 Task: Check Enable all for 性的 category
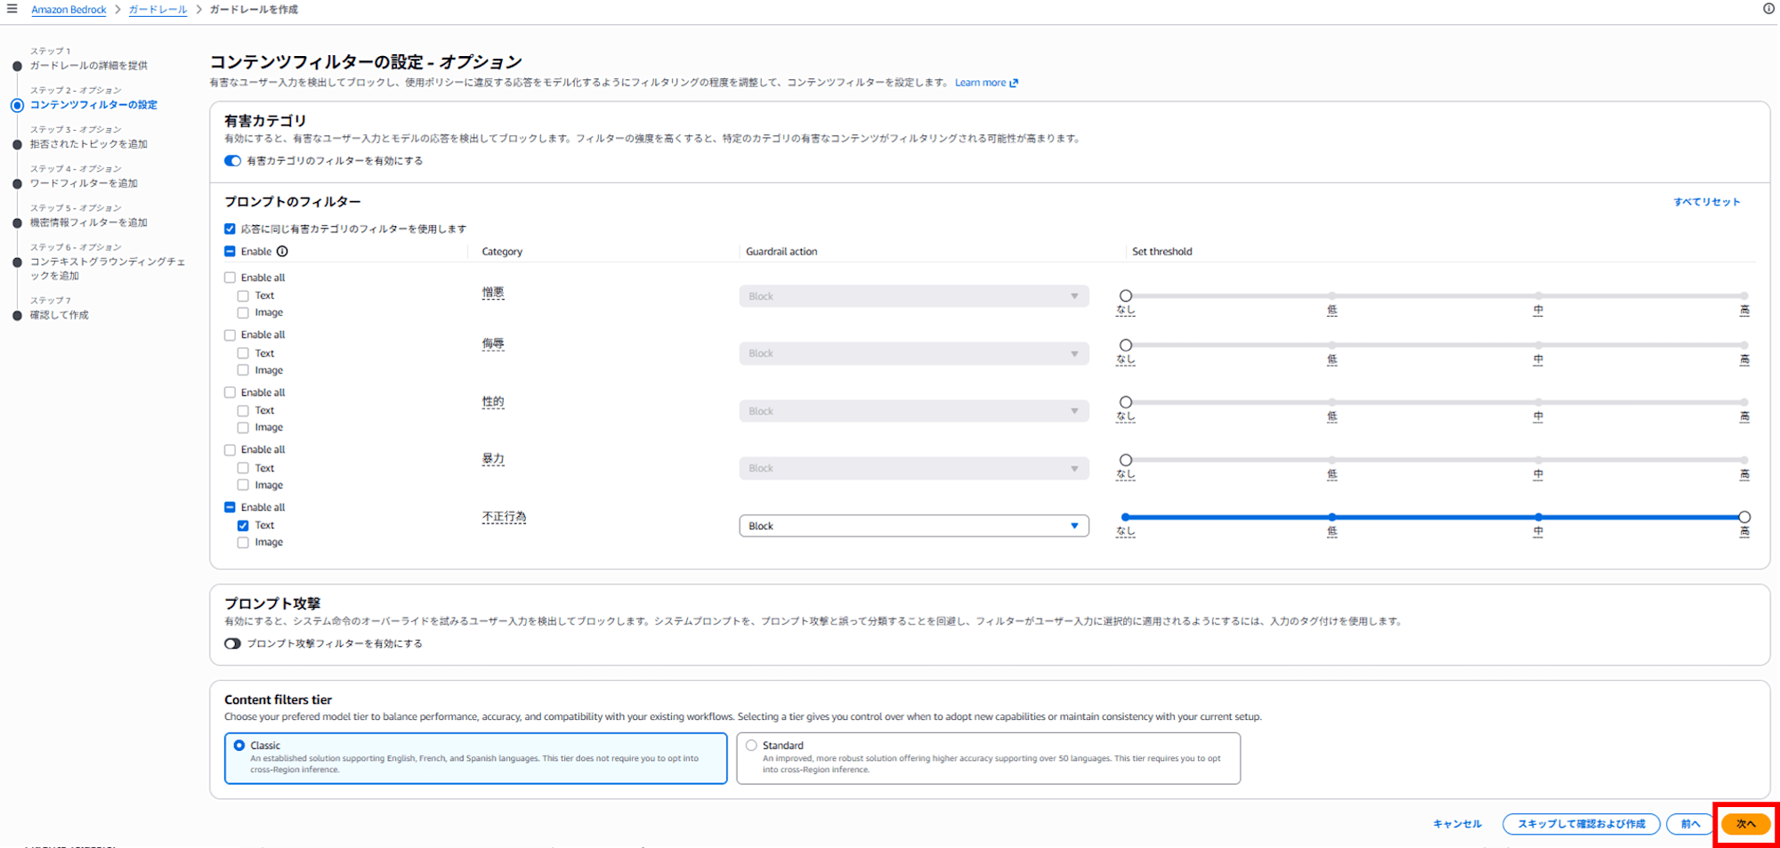pyautogui.click(x=230, y=392)
